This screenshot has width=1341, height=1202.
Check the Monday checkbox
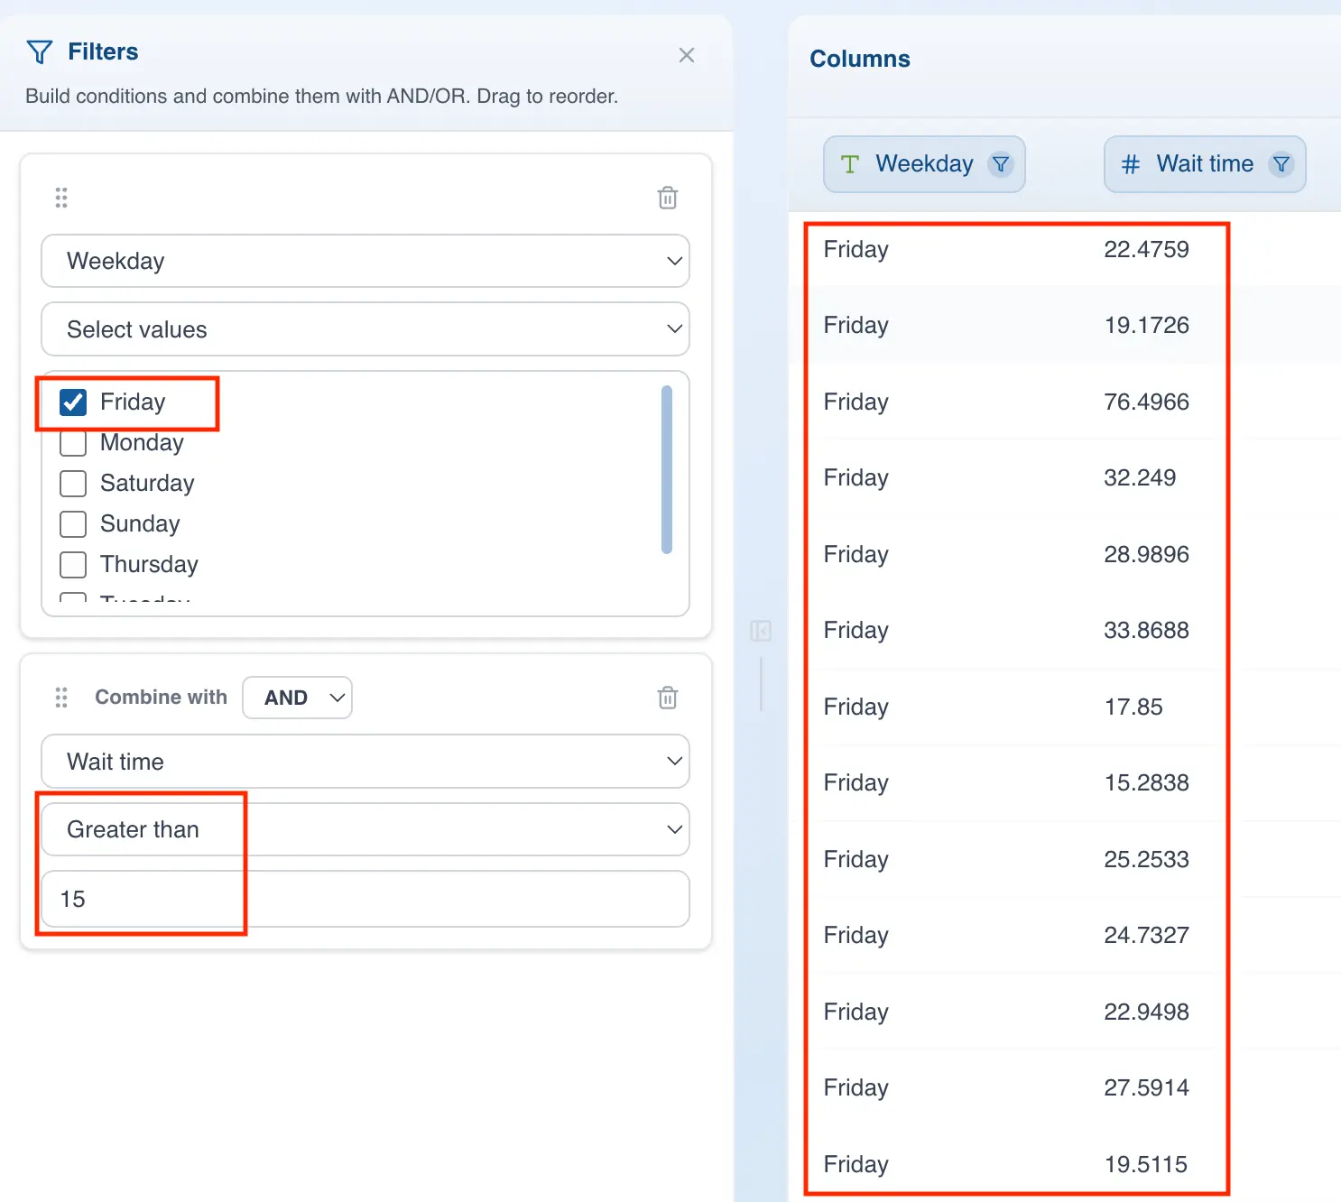[73, 443]
